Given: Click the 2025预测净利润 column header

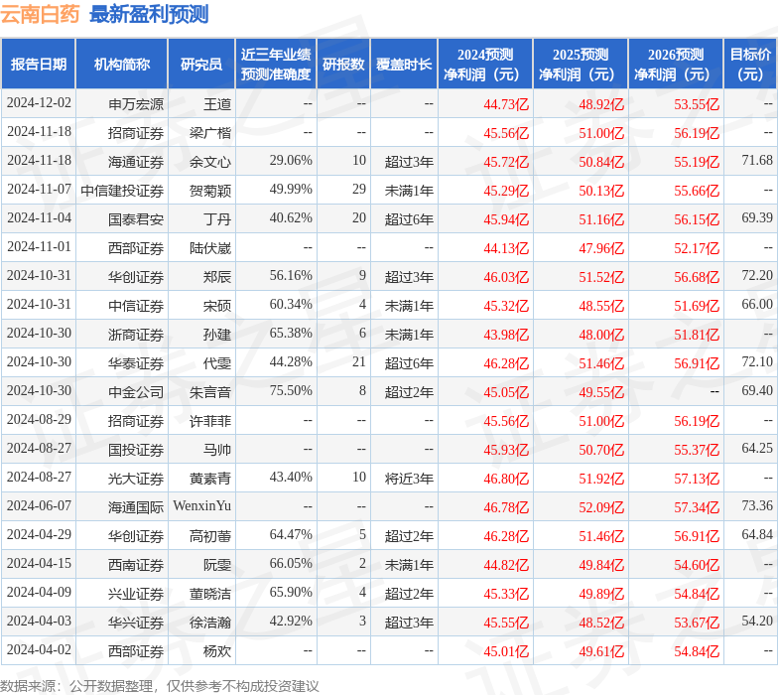Looking at the screenshot, I should pos(581,64).
